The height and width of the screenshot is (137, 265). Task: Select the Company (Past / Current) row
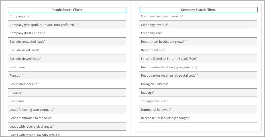[28, 33]
